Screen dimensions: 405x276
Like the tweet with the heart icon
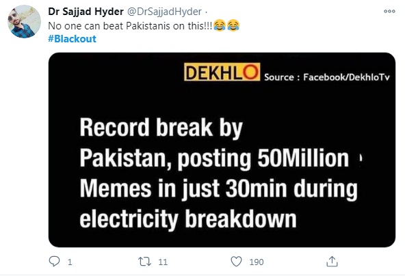236,262
